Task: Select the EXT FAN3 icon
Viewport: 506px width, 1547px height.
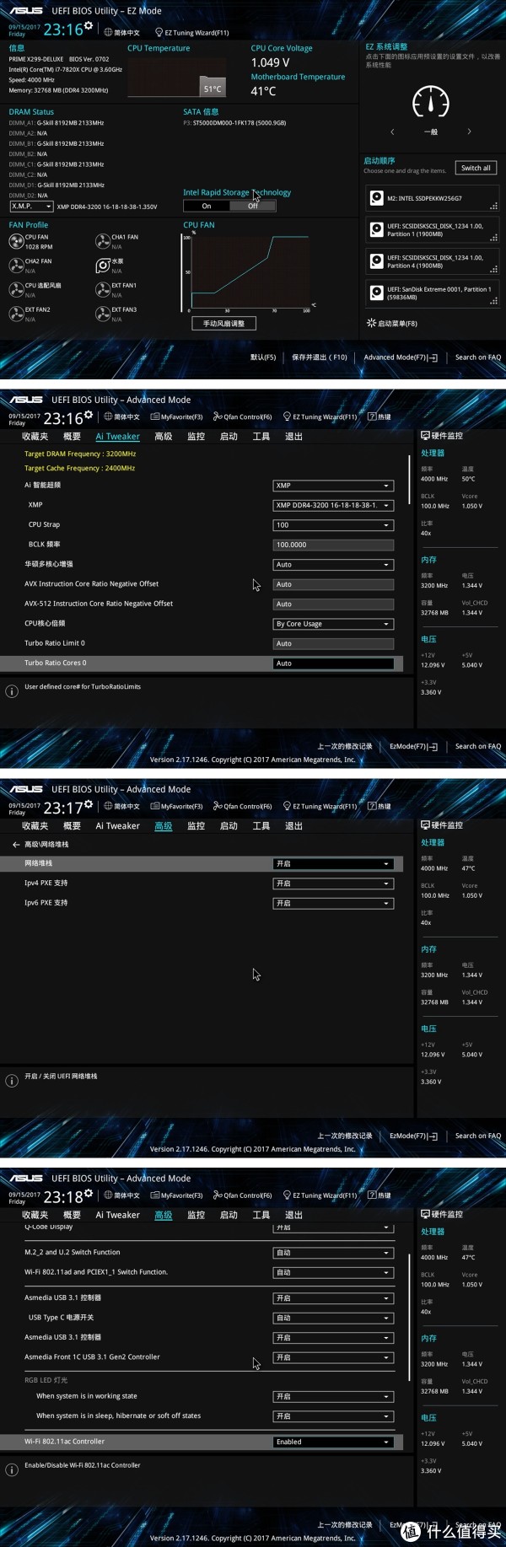Action: click(103, 314)
